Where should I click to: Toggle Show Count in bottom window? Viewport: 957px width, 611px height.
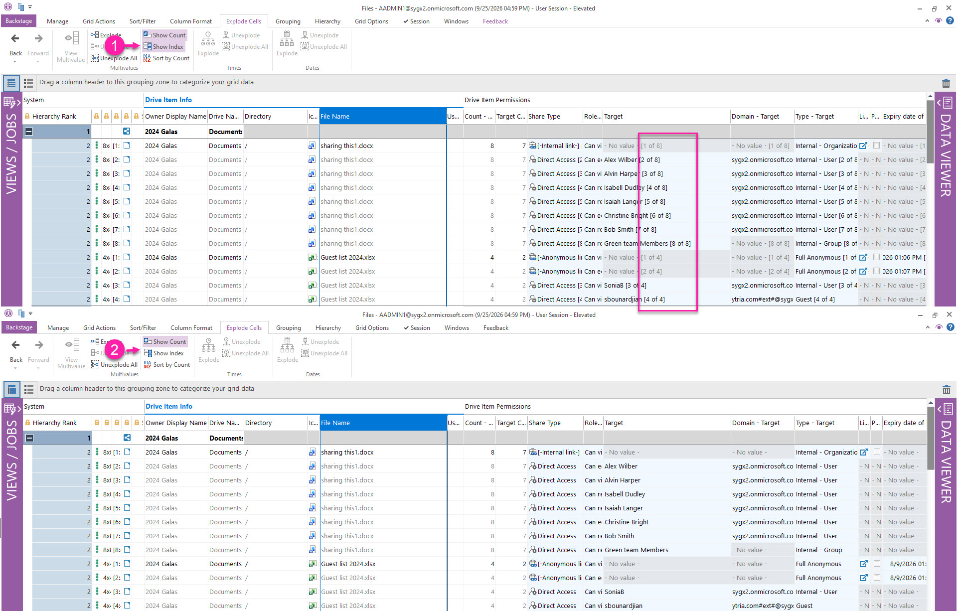coord(165,342)
